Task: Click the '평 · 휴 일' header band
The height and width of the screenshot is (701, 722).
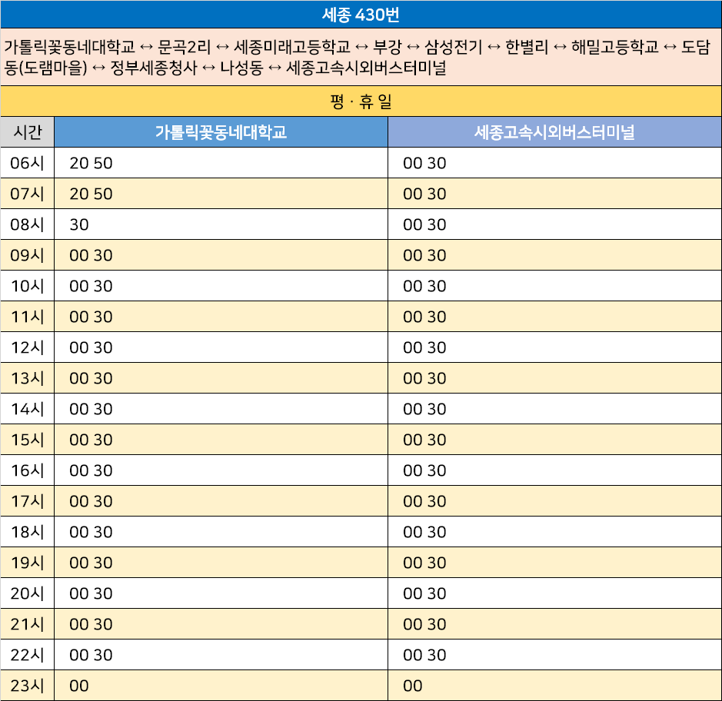Action: [361, 101]
